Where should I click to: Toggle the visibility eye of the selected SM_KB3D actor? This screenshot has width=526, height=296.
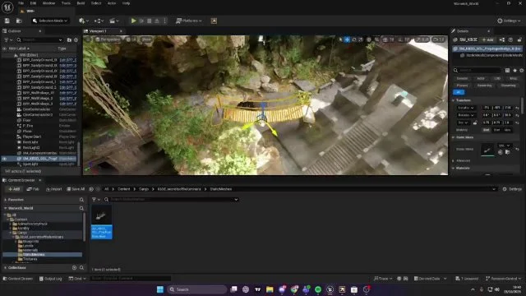[x=4, y=159]
